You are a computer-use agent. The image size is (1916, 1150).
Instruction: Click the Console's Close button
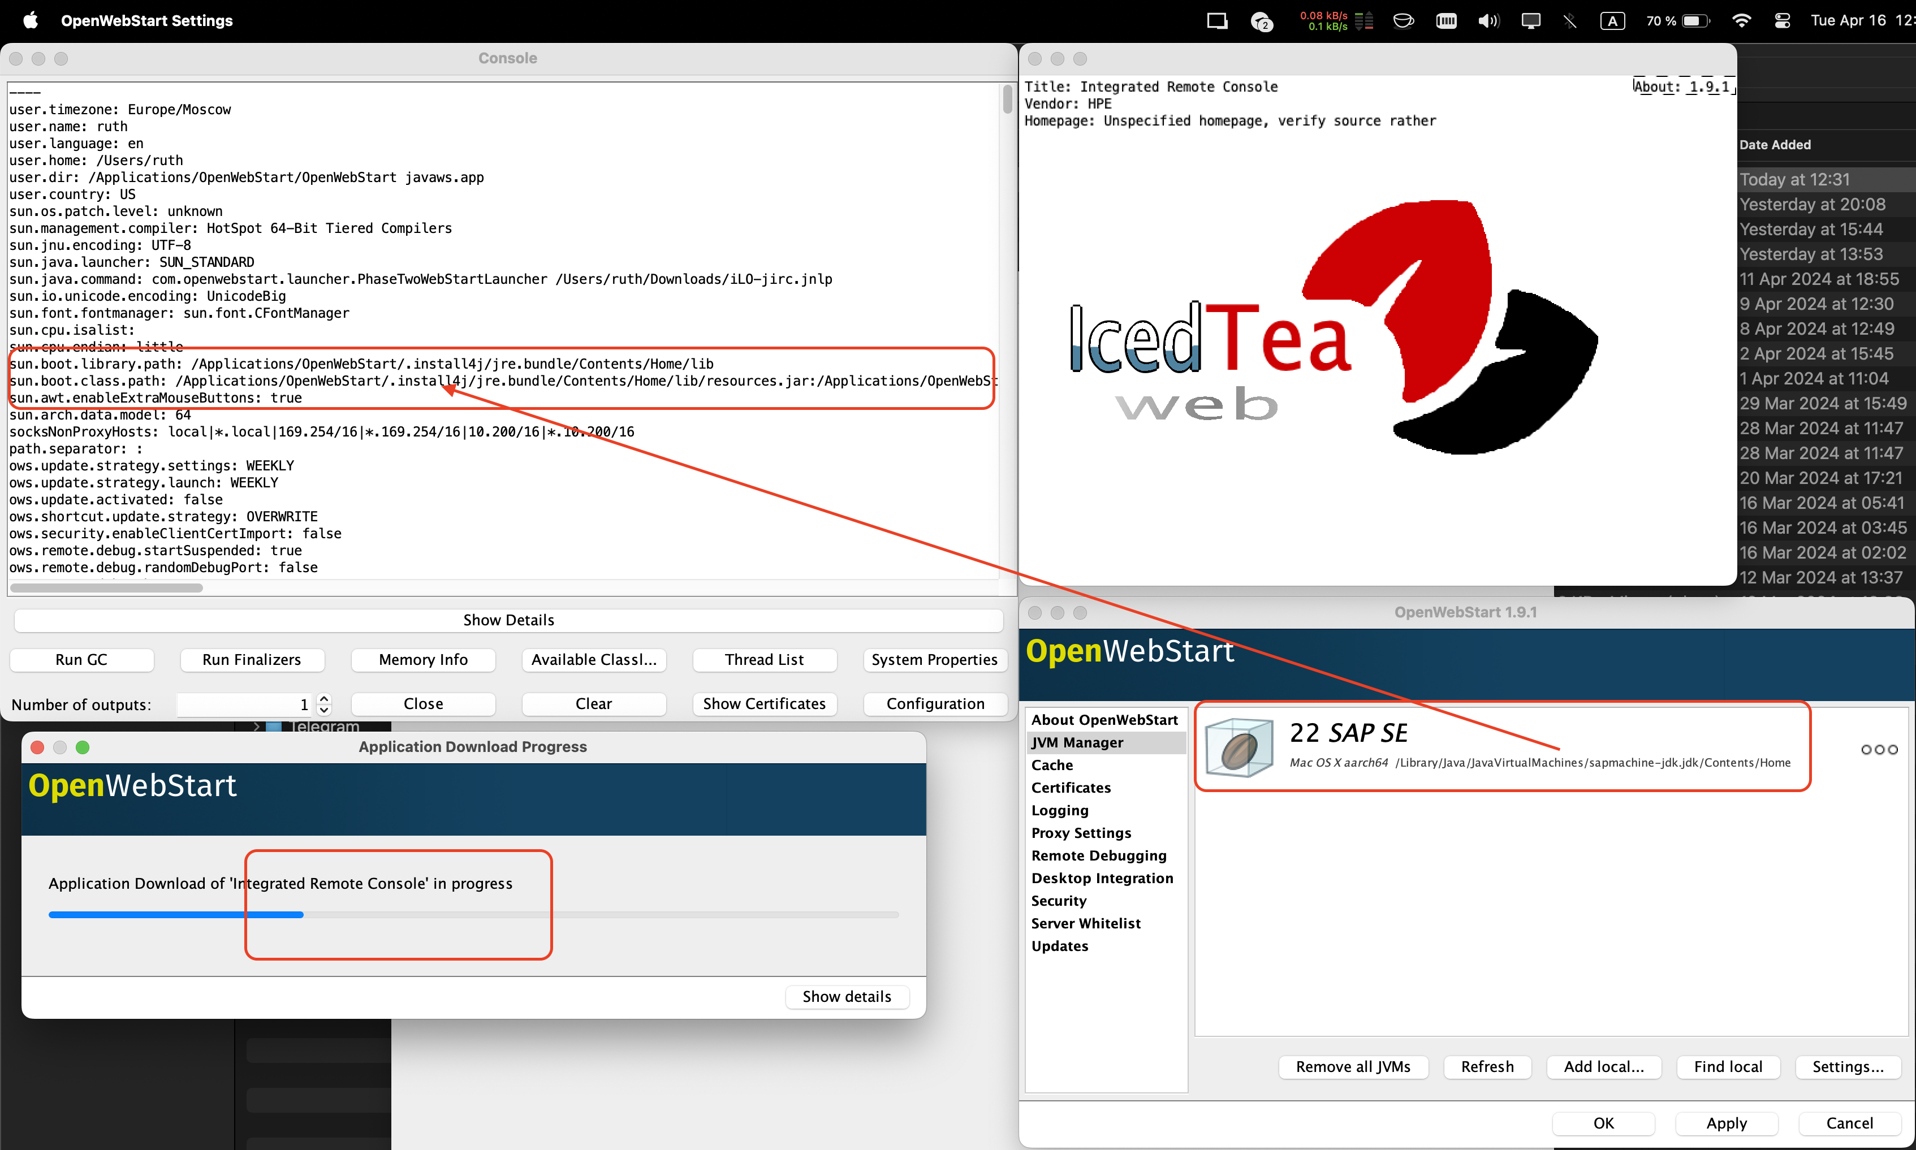coord(423,704)
